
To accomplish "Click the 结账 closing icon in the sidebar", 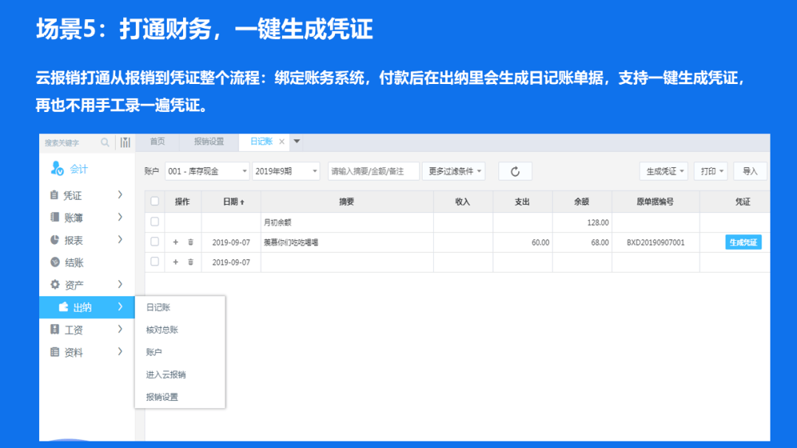I will pos(54,262).
